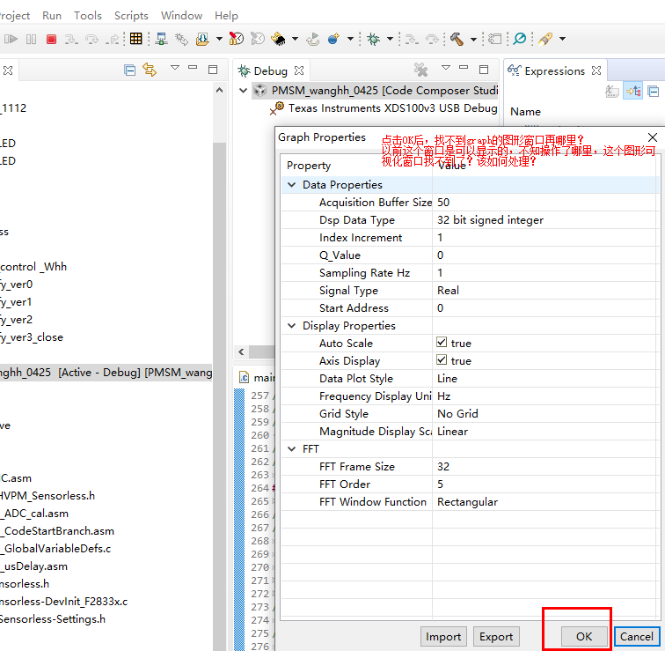Screen dimensions: 665x651
Task: Select the Expressions view tab
Action: click(x=554, y=71)
